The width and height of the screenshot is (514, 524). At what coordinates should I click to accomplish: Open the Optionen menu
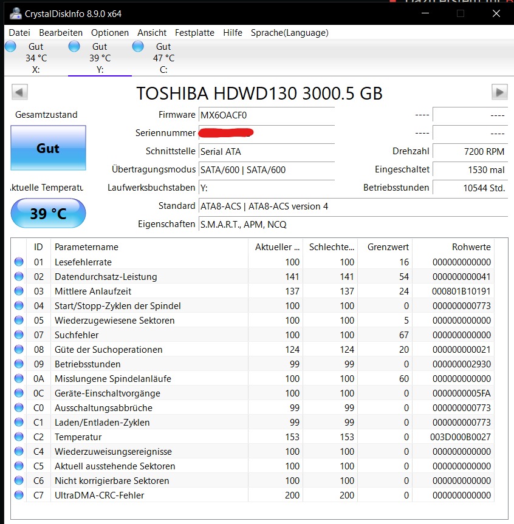coord(110,33)
